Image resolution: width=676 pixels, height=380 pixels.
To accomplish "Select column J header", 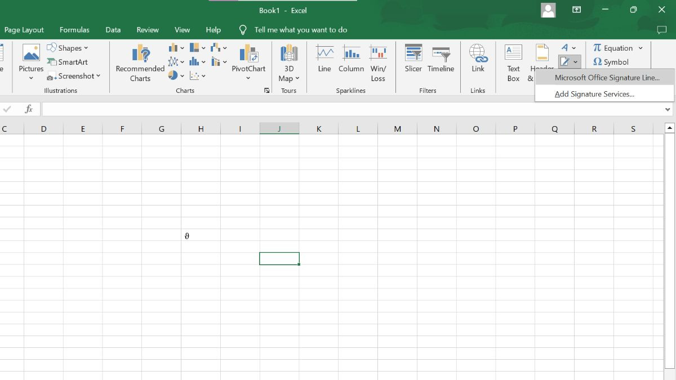I will tap(279, 129).
